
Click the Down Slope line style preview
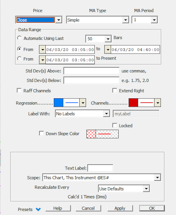[x=107, y=134]
